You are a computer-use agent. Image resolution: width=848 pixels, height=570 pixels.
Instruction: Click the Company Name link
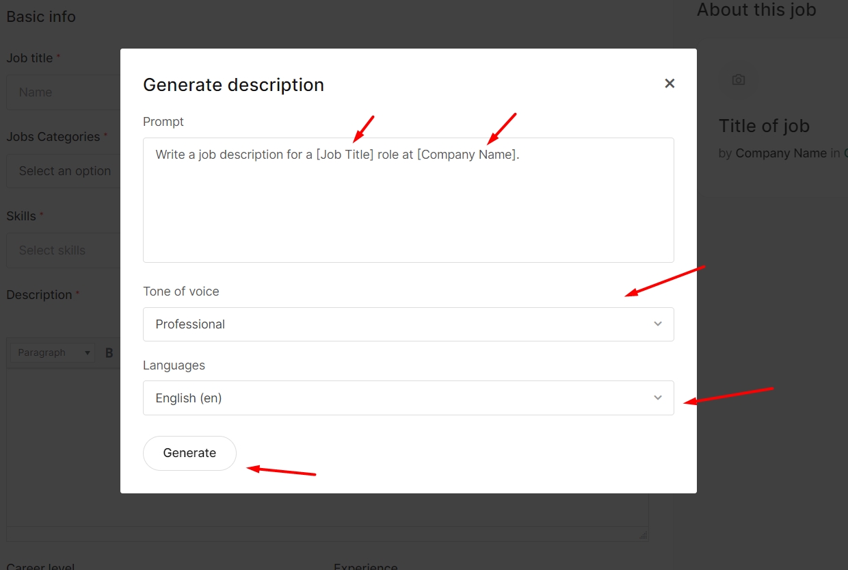[781, 153]
